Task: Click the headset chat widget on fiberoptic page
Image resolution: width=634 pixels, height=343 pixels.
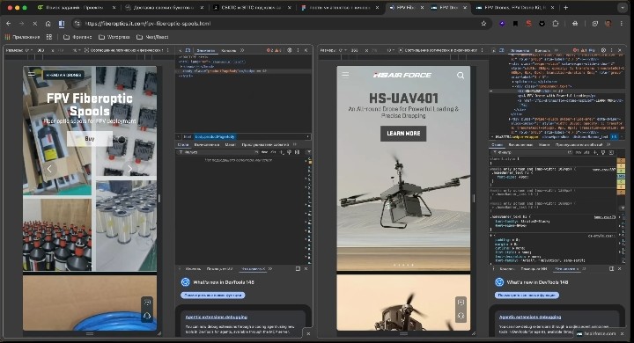Action: pos(147,316)
